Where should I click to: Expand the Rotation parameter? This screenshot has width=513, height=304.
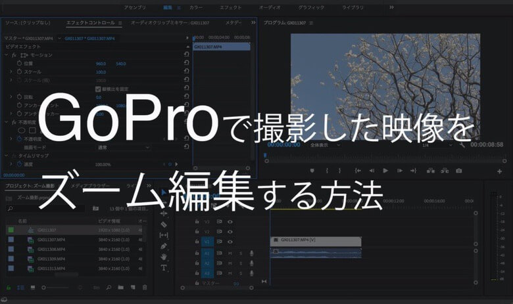[11, 97]
